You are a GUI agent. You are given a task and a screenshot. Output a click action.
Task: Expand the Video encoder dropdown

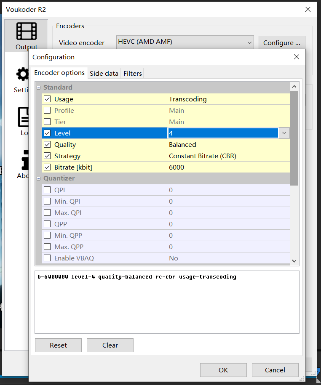pyautogui.click(x=249, y=42)
